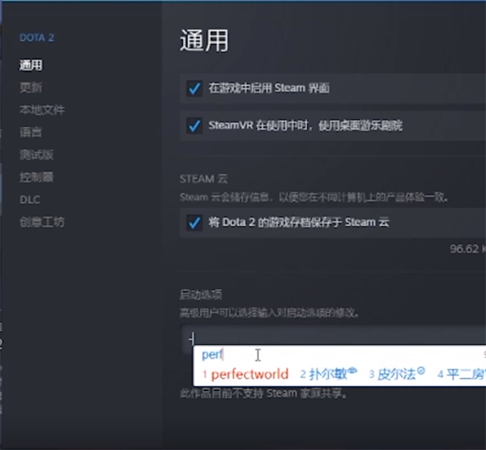Toggle 在游戏中启用 Steam 界面 checkbox

point(194,88)
